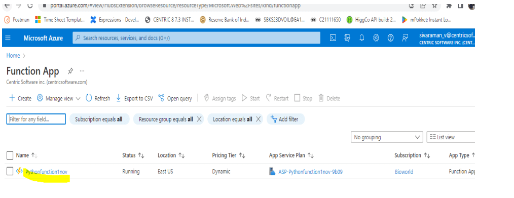
Task: Toggle the select-all checkbox in header
Action: pos(10,155)
